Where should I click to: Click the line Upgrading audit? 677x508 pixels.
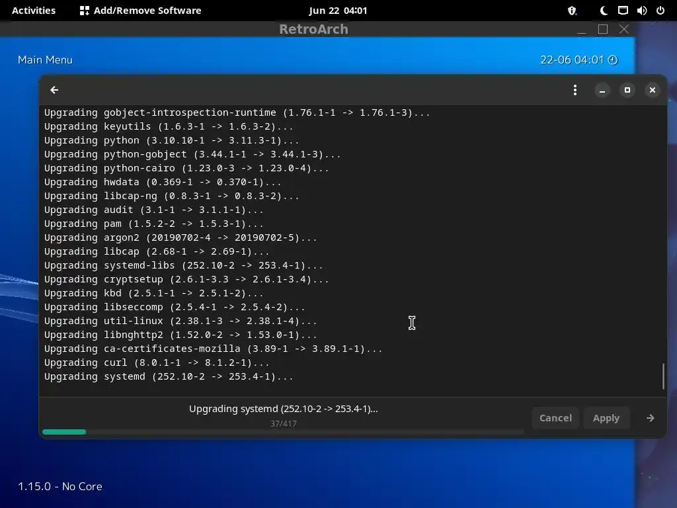[153, 210]
